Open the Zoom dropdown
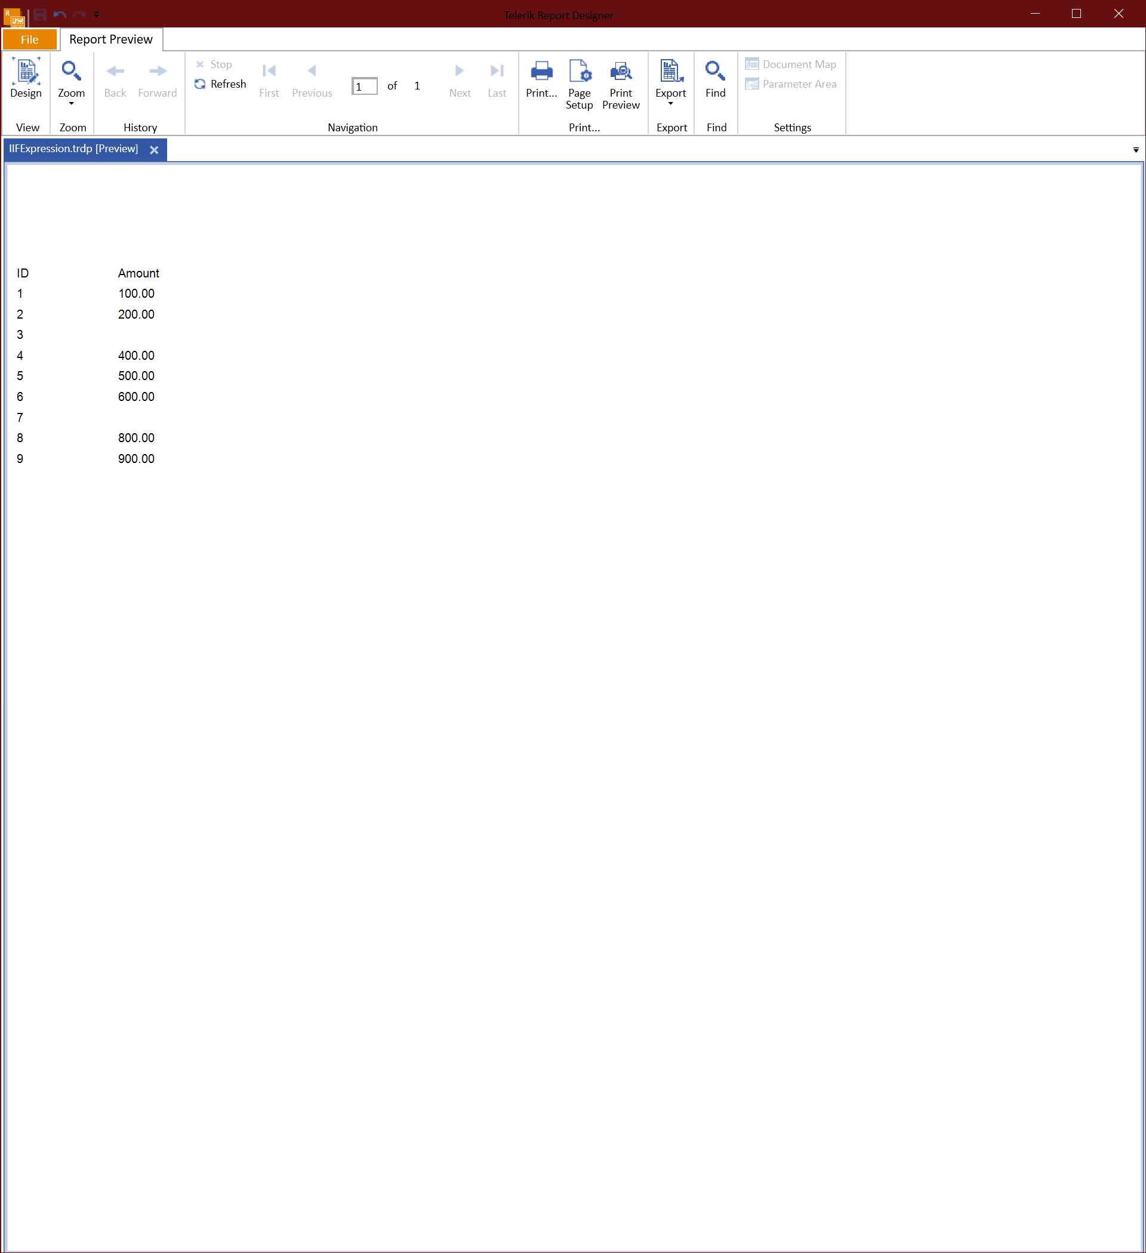Viewport: 1146px width, 1253px height. pos(71,81)
